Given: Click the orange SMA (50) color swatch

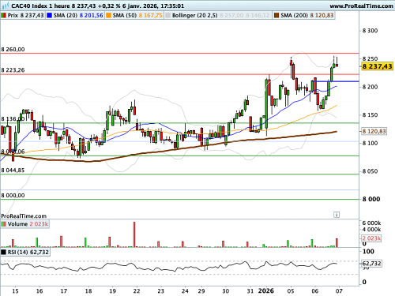Looking at the screenshot, I should (108, 15).
